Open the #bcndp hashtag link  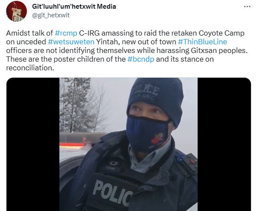pyautogui.click(x=141, y=59)
